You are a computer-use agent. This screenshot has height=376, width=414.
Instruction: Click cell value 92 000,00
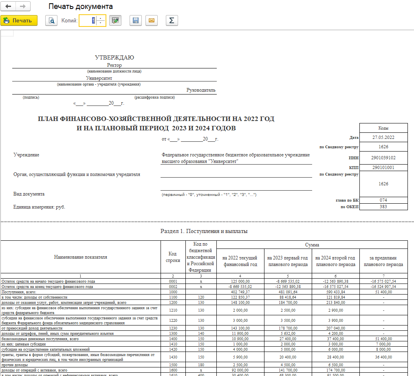coord(240,370)
